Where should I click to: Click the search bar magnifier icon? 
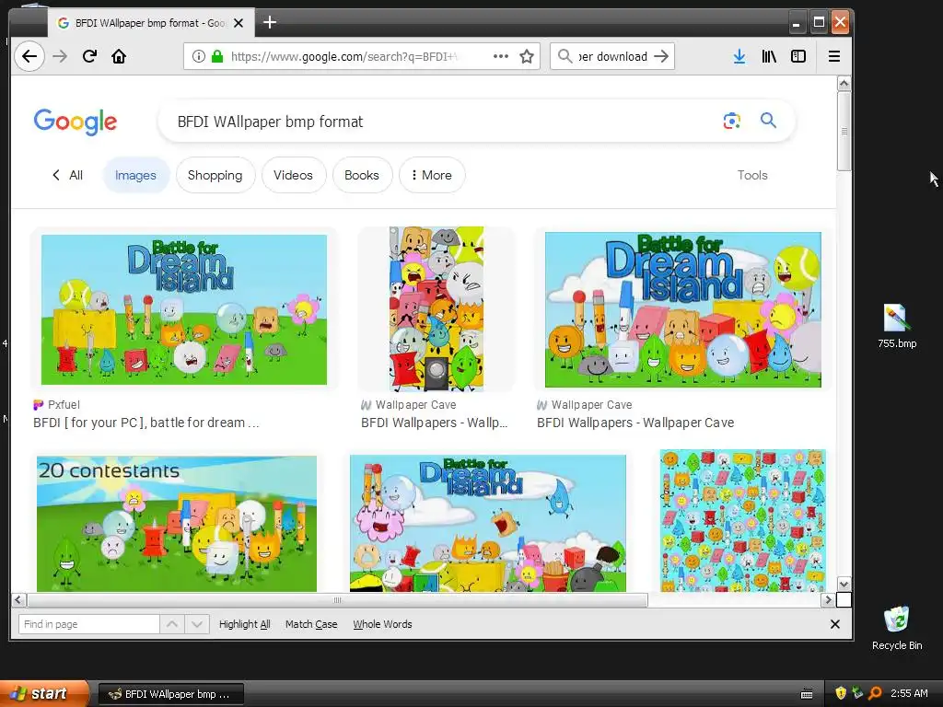click(565, 56)
